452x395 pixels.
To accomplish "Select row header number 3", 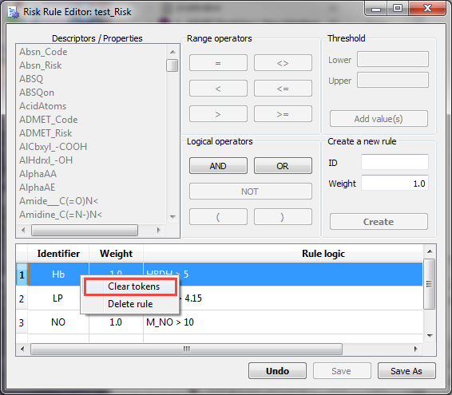I will coord(22,322).
